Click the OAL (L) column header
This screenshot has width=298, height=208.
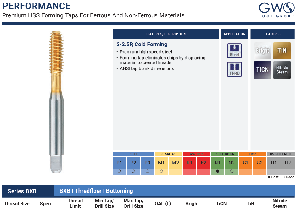[163, 204]
